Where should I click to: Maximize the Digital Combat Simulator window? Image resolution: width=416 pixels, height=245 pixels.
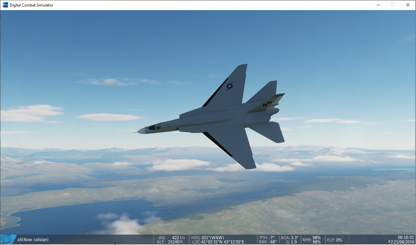pos(393,5)
